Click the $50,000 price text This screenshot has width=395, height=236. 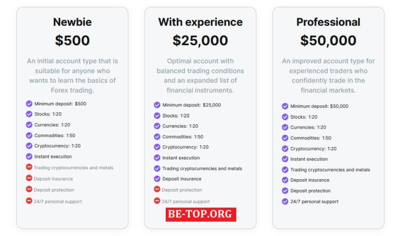click(x=328, y=41)
